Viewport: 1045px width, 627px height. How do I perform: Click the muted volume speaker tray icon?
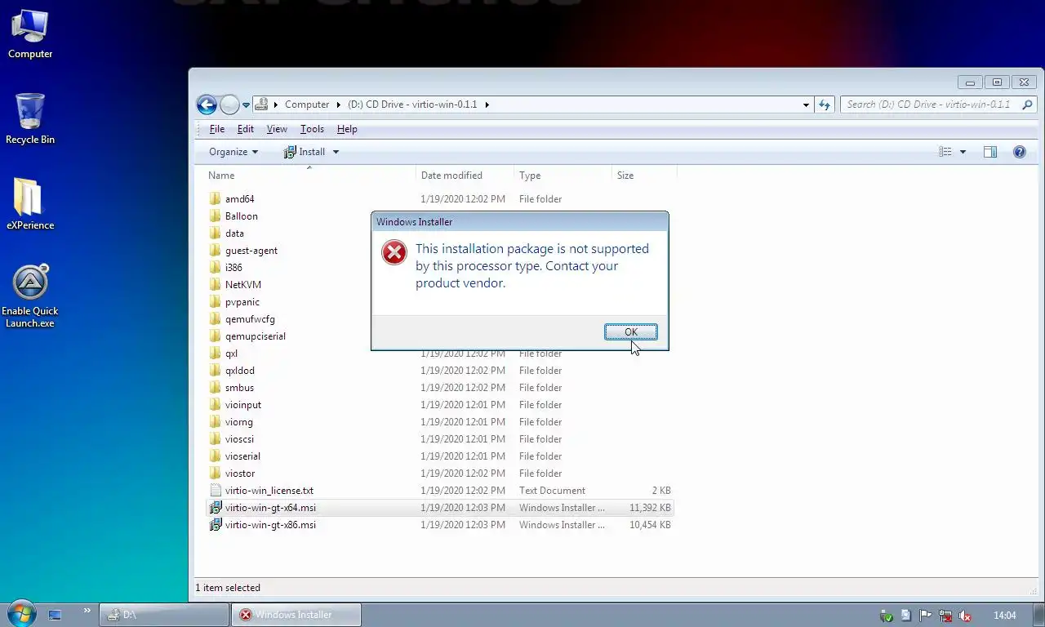[x=965, y=616]
